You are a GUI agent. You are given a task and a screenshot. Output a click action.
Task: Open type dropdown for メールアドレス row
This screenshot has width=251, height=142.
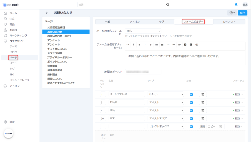click(166, 94)
